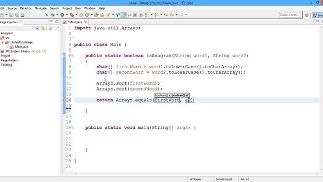Open the dropdown beside New Java Class
The width and height of the screenshot is (323, 182).
click(x=92, y=15)
